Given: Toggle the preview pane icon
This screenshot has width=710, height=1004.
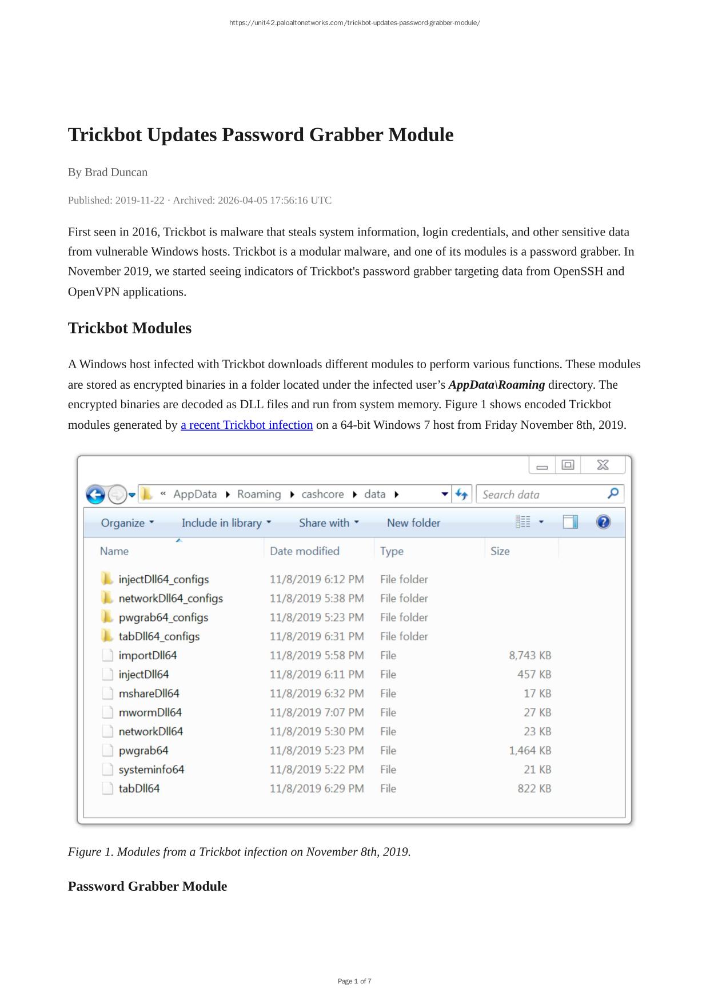Looking at the screenshot, I should (570, 522).
